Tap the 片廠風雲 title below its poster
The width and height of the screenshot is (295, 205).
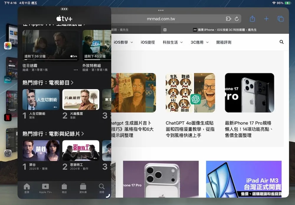pyautogui.click(x=76, y=114)
